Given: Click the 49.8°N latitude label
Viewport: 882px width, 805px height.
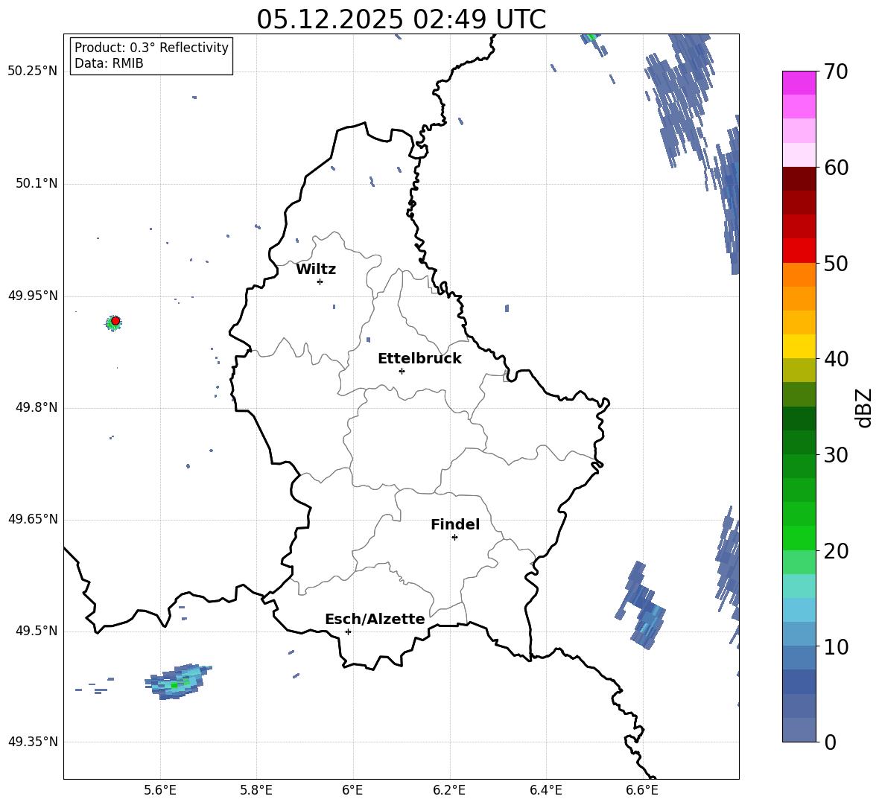Looking at the screenshot, I should click(x=36, y=407).
